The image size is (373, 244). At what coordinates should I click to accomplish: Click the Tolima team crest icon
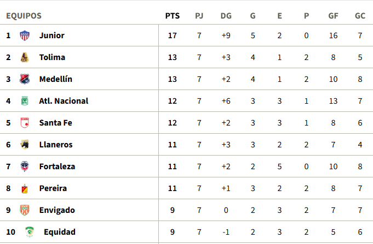pyautogui.click(x=25, y=57)
